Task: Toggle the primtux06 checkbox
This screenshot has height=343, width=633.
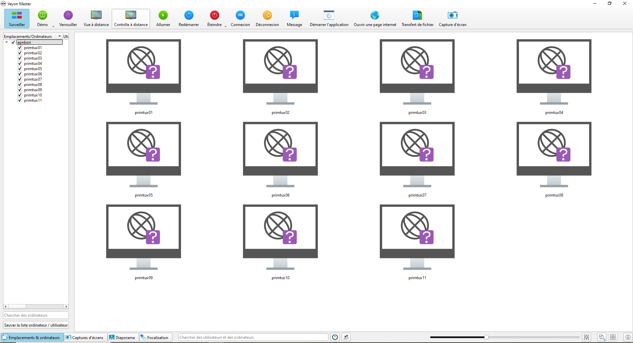Action: tap(20, 74)
